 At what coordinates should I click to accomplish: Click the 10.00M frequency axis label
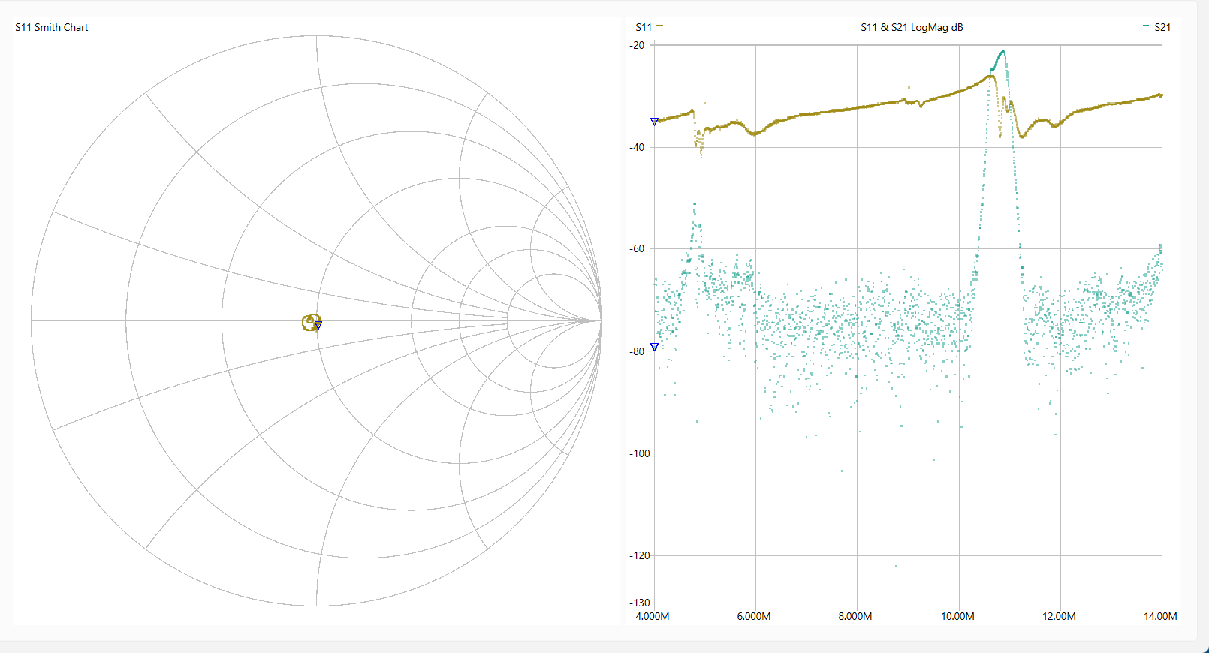pos(957,616)
